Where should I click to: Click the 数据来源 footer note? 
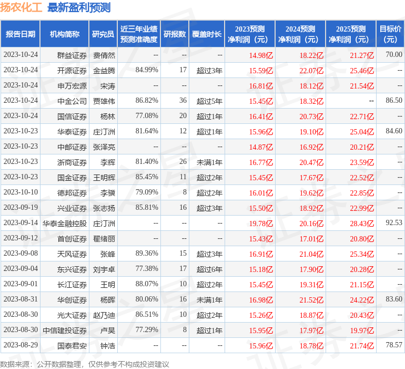tap(85, 364)
